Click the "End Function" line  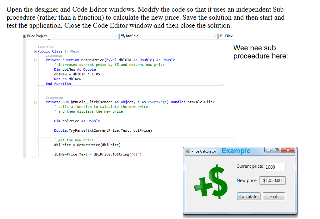point(58,84)
